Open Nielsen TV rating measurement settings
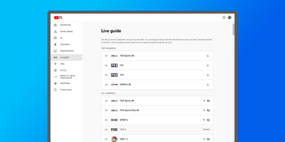The image size is (285, 142). coord(67,77)
